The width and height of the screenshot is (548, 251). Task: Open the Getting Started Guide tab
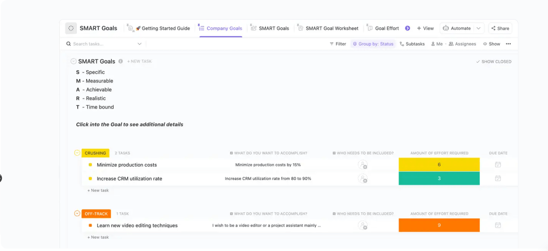[x=159, y=28]
